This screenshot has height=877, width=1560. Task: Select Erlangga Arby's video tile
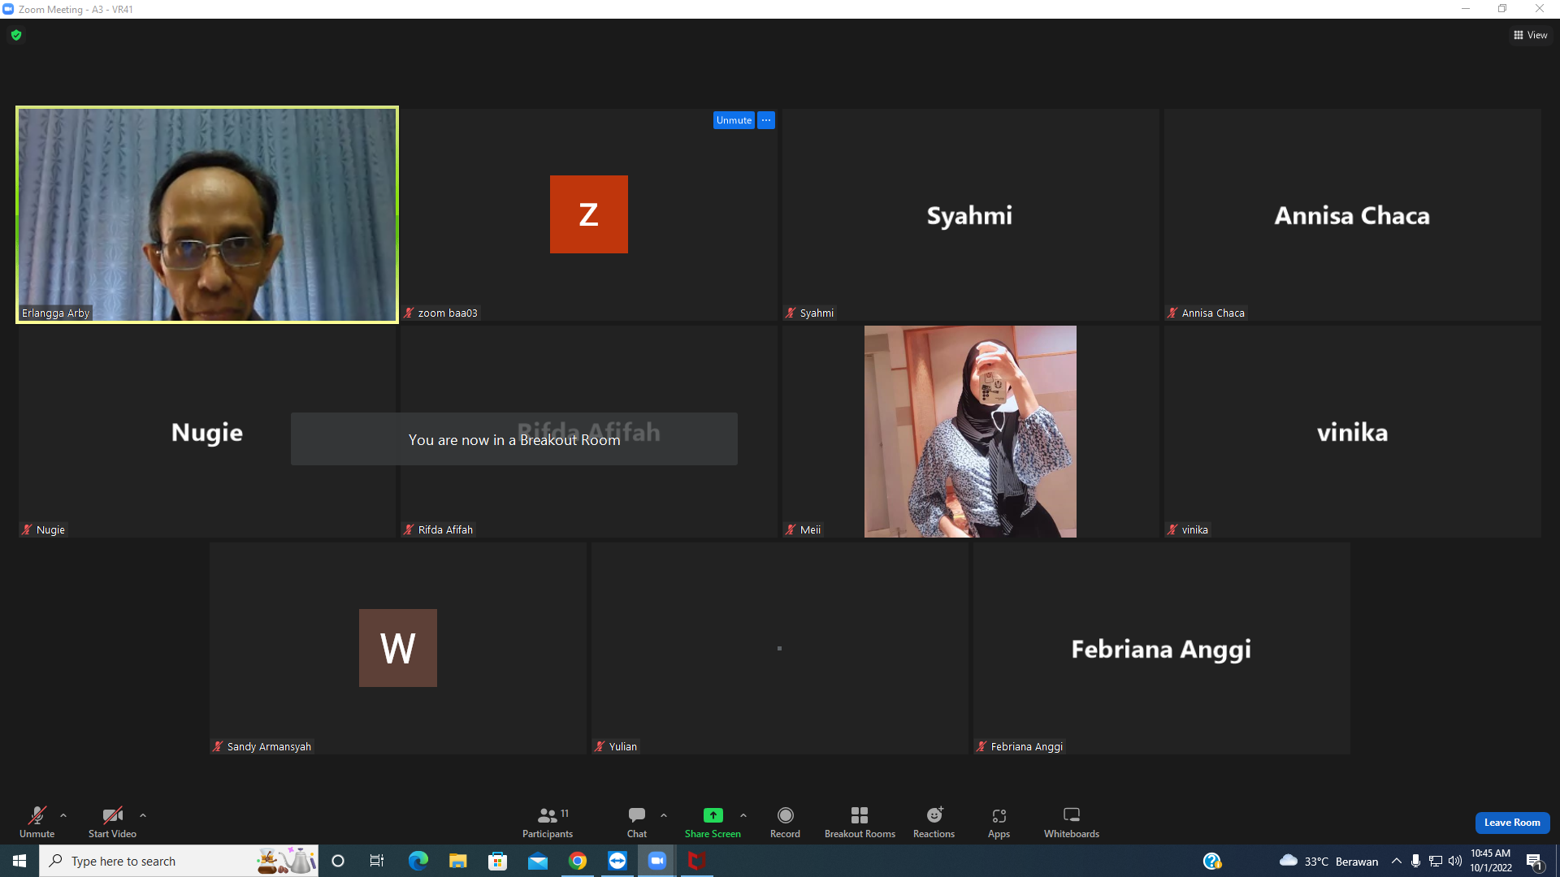[x=207, y=214]
